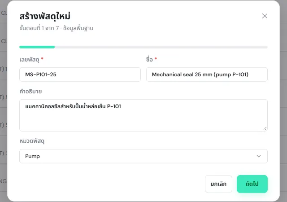Image resolution: width=287 pixels, height=202 pixels.
Task: Click the เลขพัสดุ field label
Action: [x=29, y=60]
